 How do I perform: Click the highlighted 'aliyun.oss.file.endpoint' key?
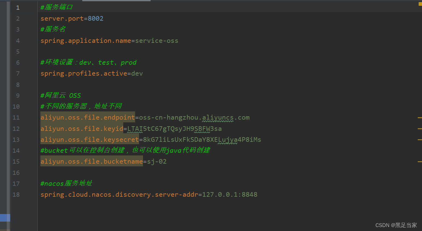coord(88,117)
